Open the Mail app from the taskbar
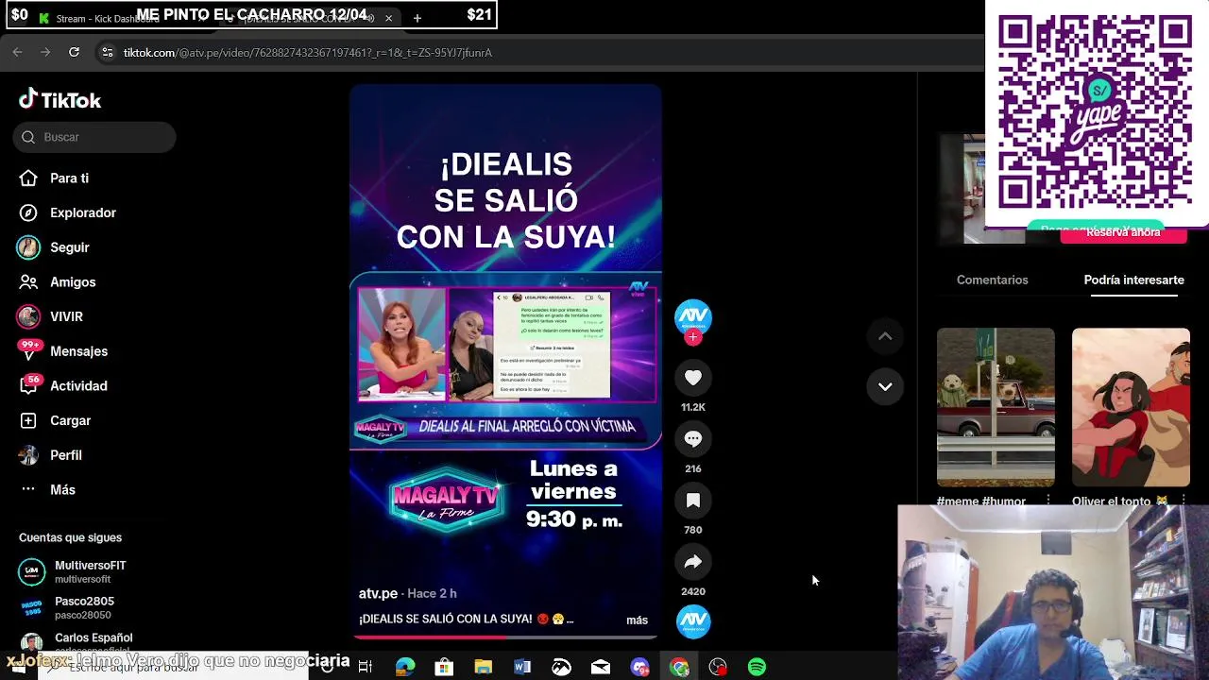Image resolution: width=1209 pixels, height=680 pixels. point(601,667)
